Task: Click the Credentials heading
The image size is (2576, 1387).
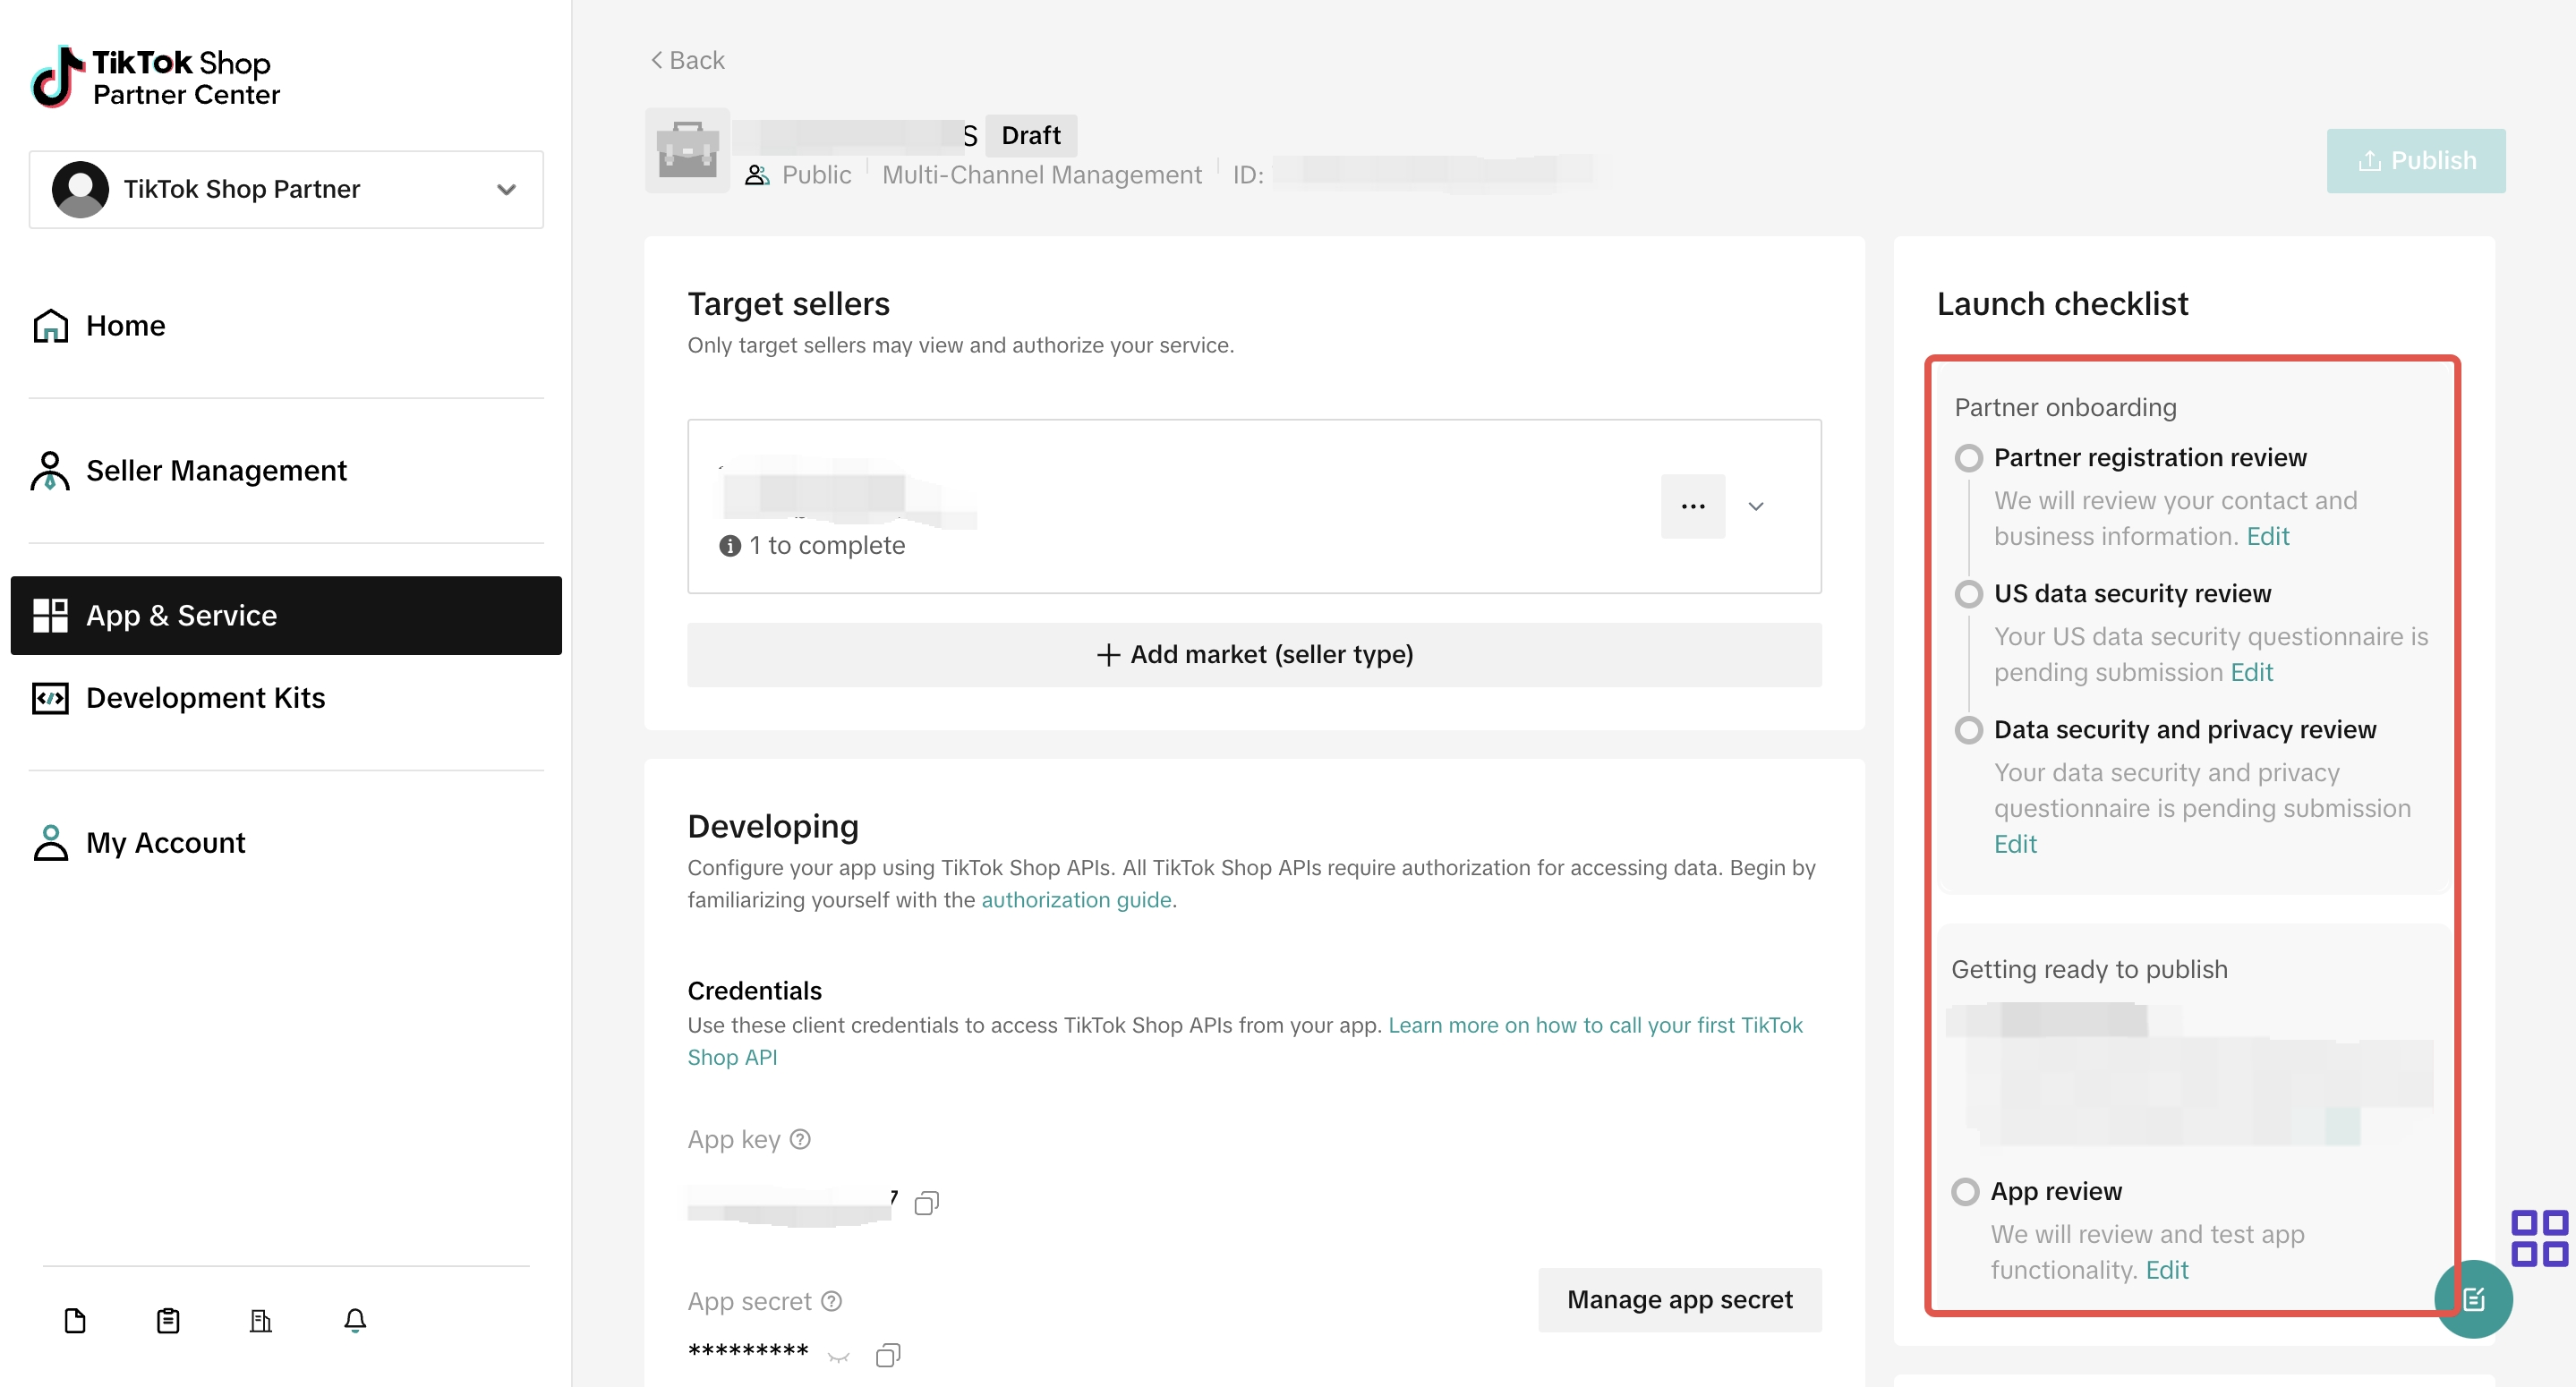Action: coord(754,990)
